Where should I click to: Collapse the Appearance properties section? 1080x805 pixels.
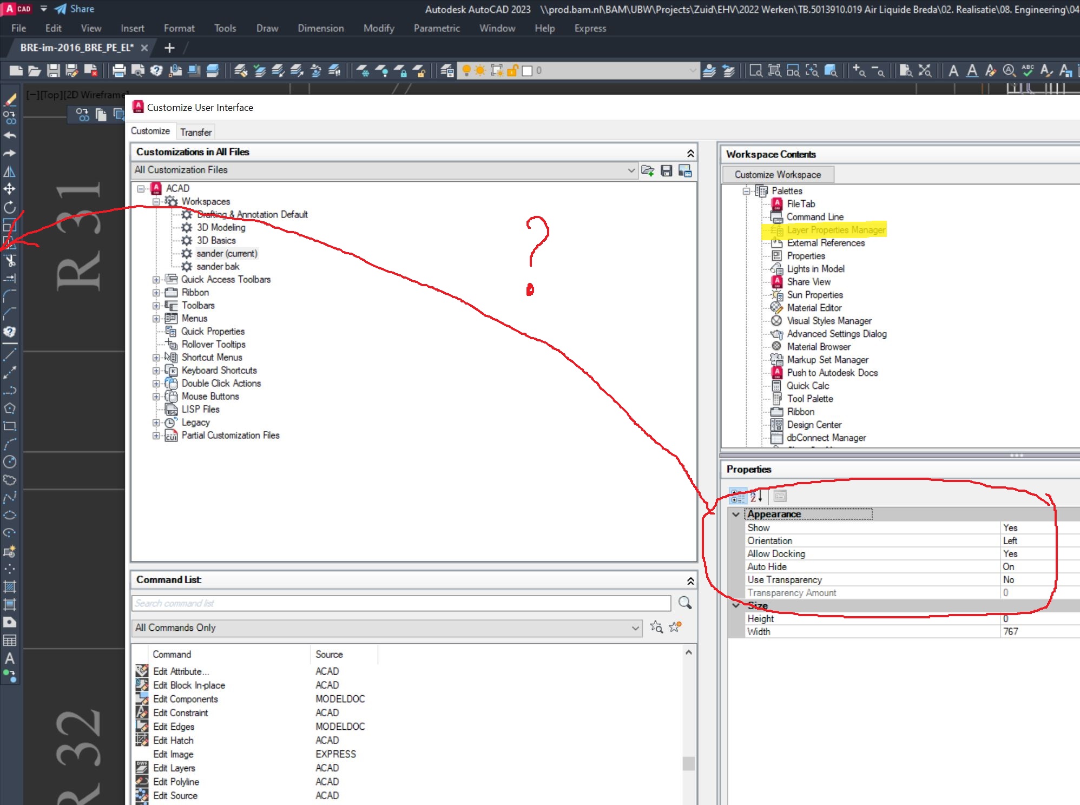tap(736, 514)
